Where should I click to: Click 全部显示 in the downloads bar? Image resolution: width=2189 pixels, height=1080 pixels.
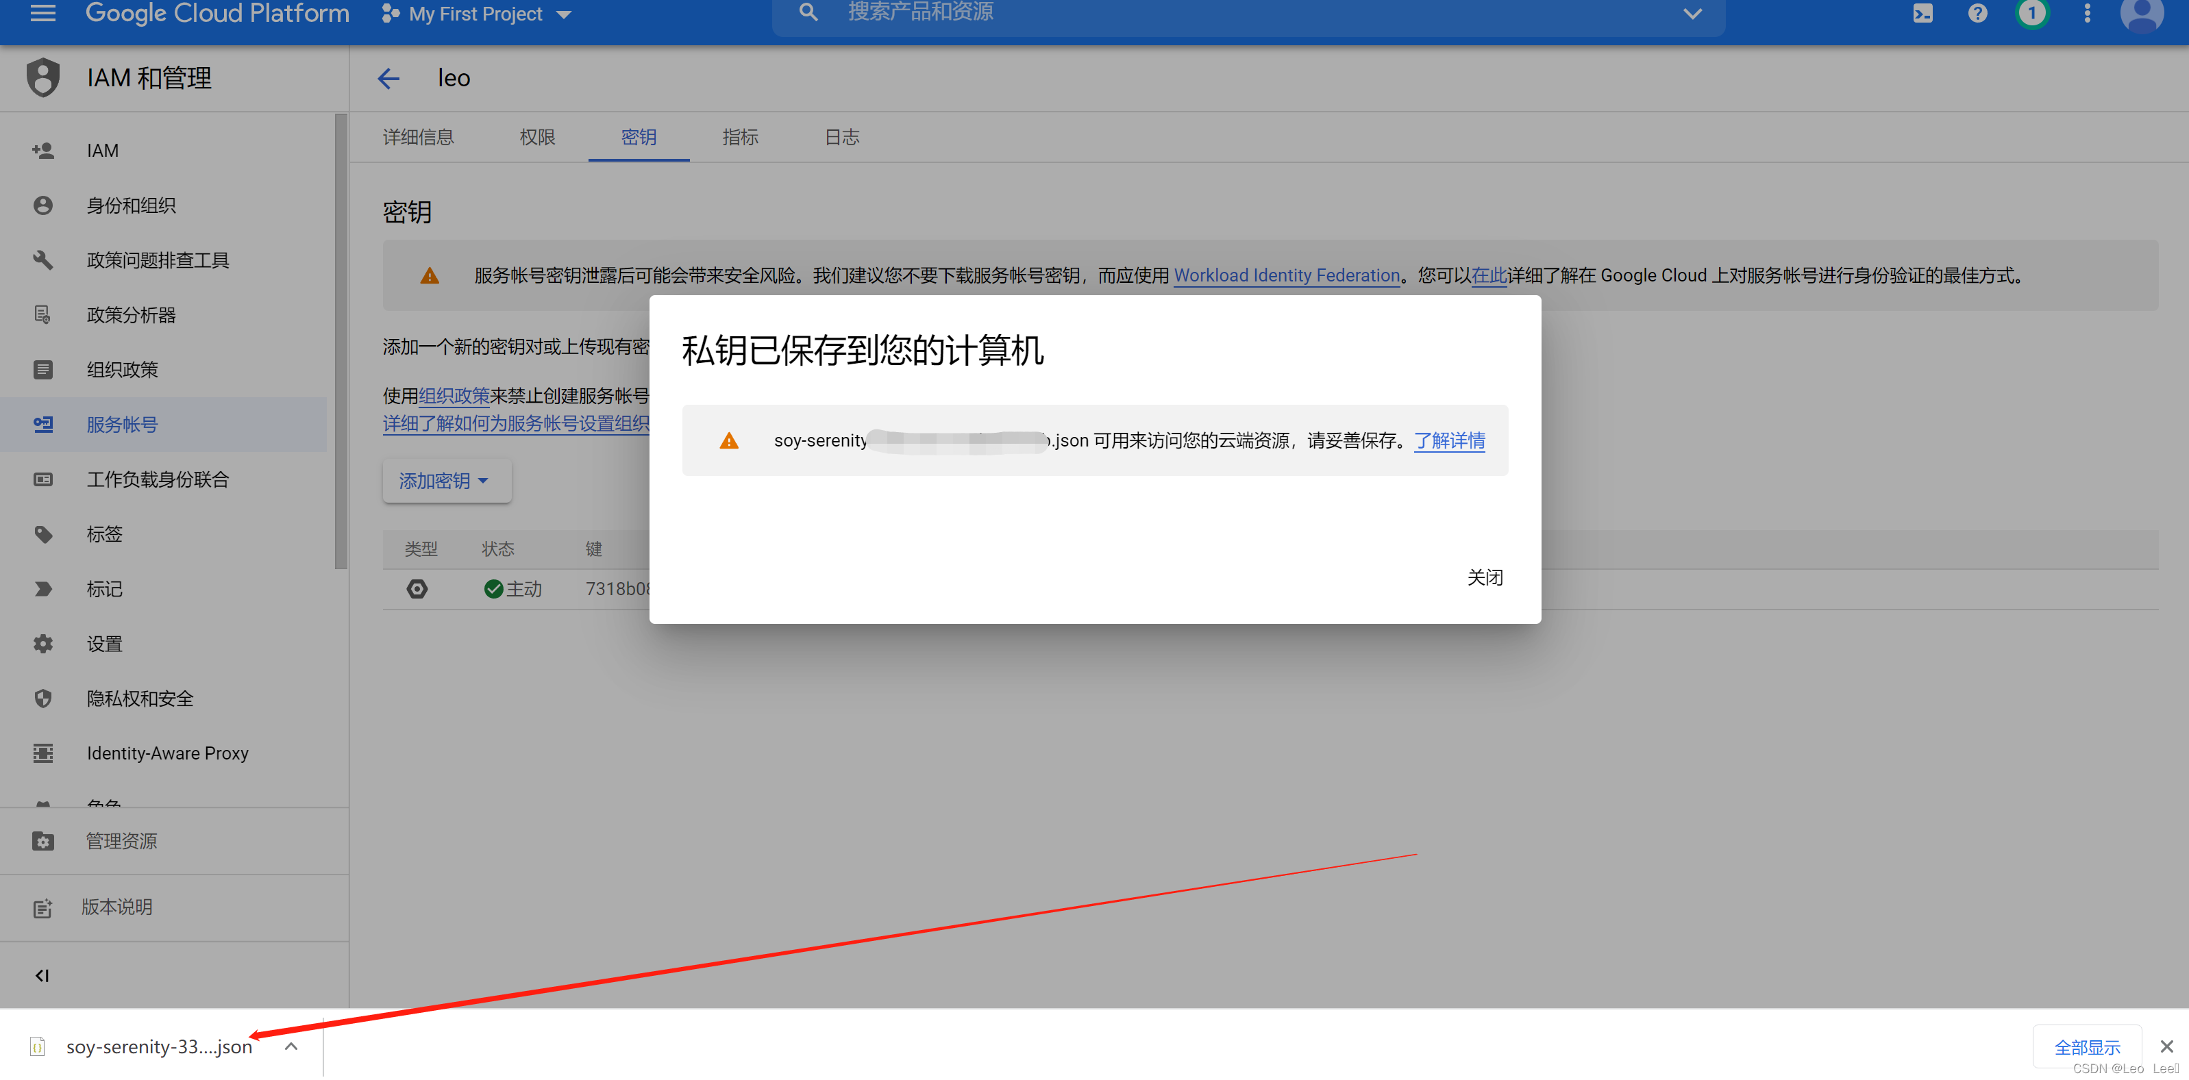[2086, 1047]
